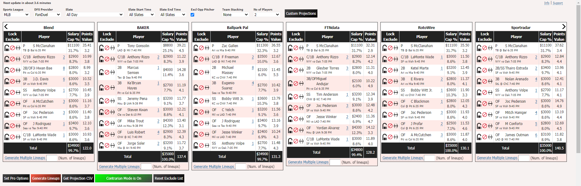Click Generate Multiple Lineups under Sportradar
The image size is (581, 186).
497,158
